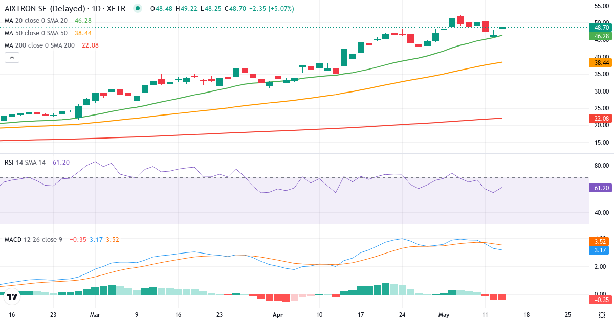Click the 55.00 price axis label
The width and height of the screenshot is (614, 322).
tap(601, 6)
